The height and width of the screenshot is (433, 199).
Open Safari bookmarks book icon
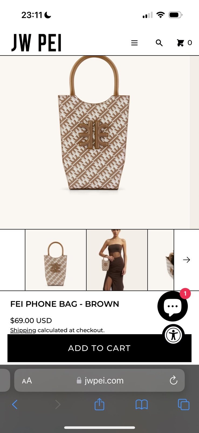(142, 405)
